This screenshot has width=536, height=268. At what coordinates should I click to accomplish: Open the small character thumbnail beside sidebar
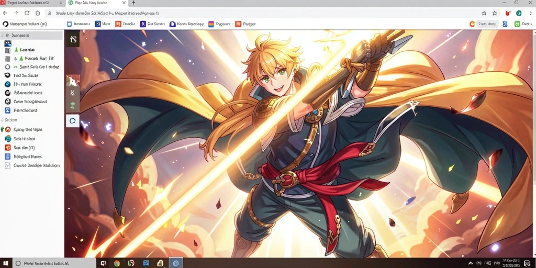pyautogui.click(x=73, y=81)
